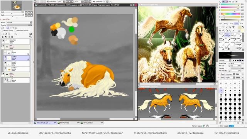Choose the Gradation tool

pyautogui.click(x=227, y=48)
